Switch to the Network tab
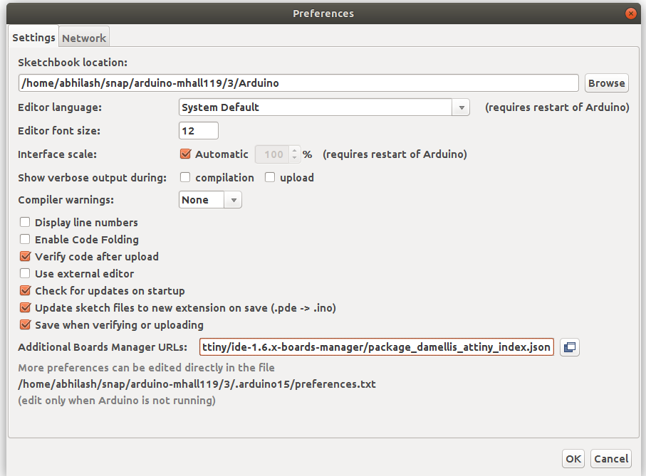Screen dimensions: 646x476 [x=84, y=38]
